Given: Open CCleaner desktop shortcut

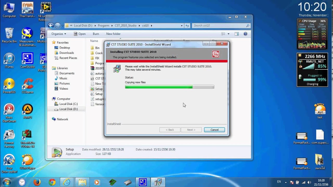Looking at the screenshot, I should (x=27, y=86).
